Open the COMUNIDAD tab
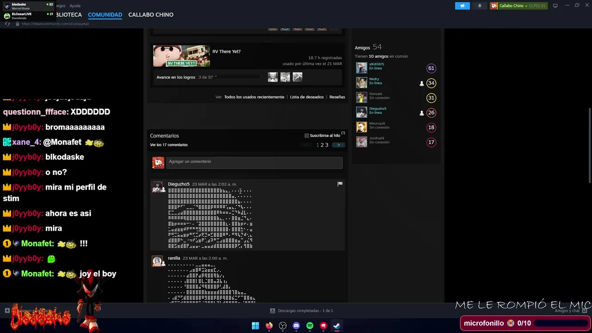 click(x=105, y=15)
